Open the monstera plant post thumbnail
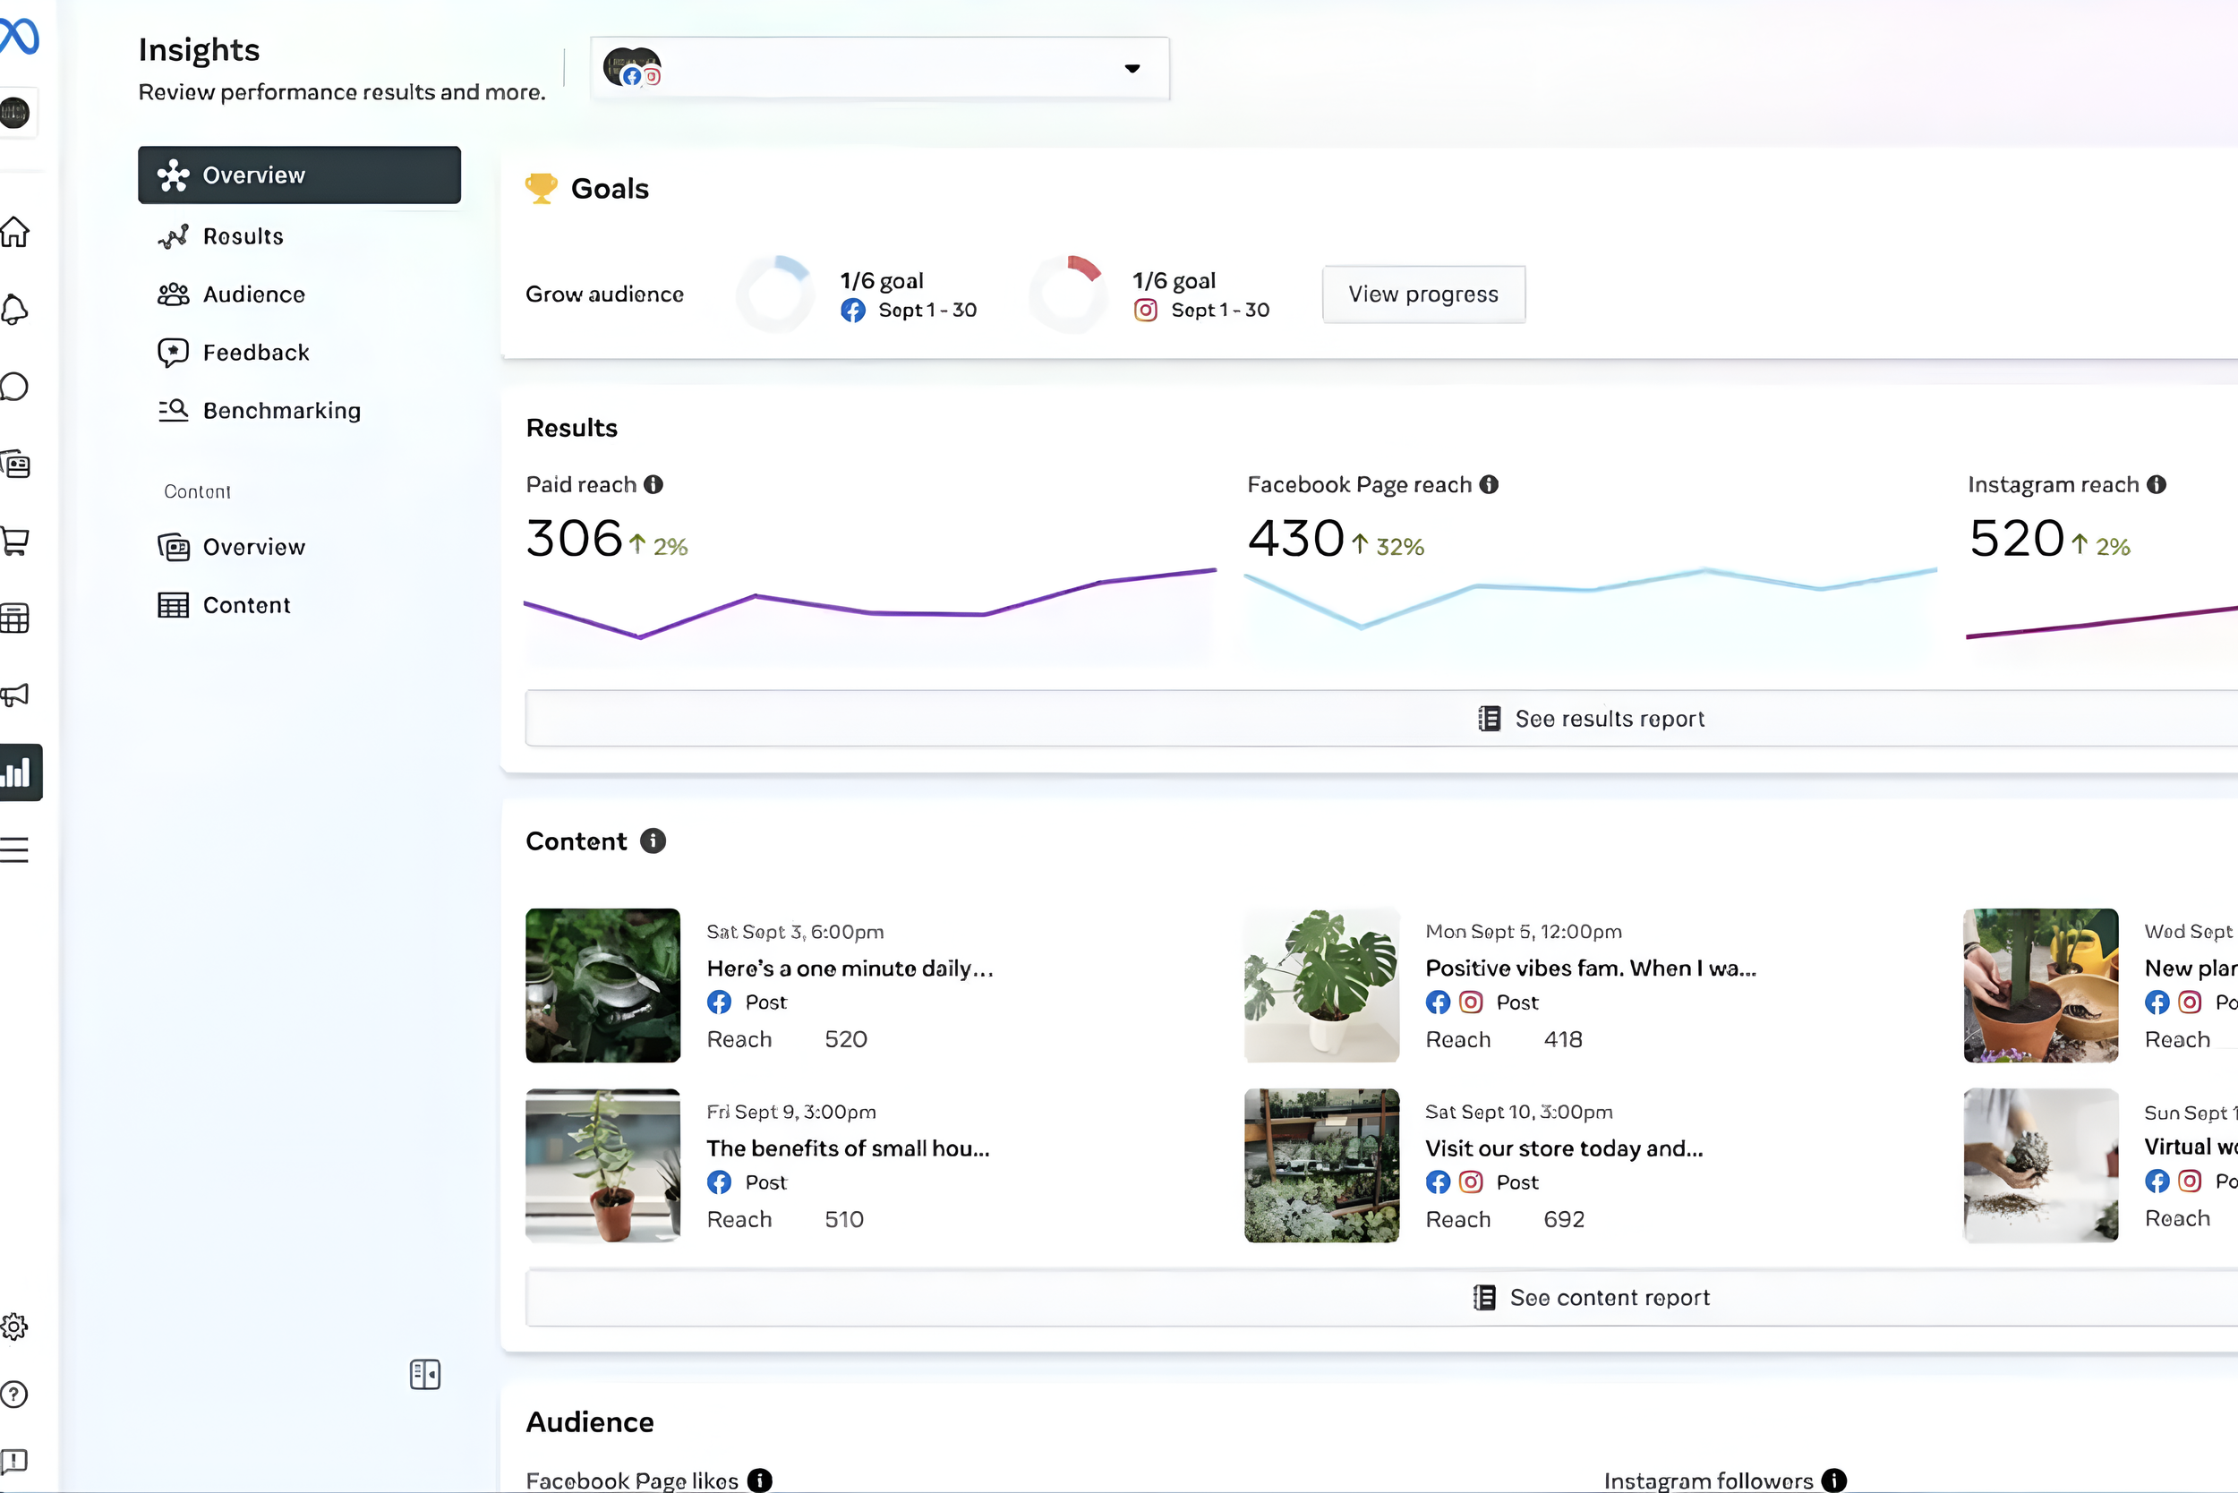Image resolution: width=2238 pixels, height=1493 pixels. tap(1321, 985)
